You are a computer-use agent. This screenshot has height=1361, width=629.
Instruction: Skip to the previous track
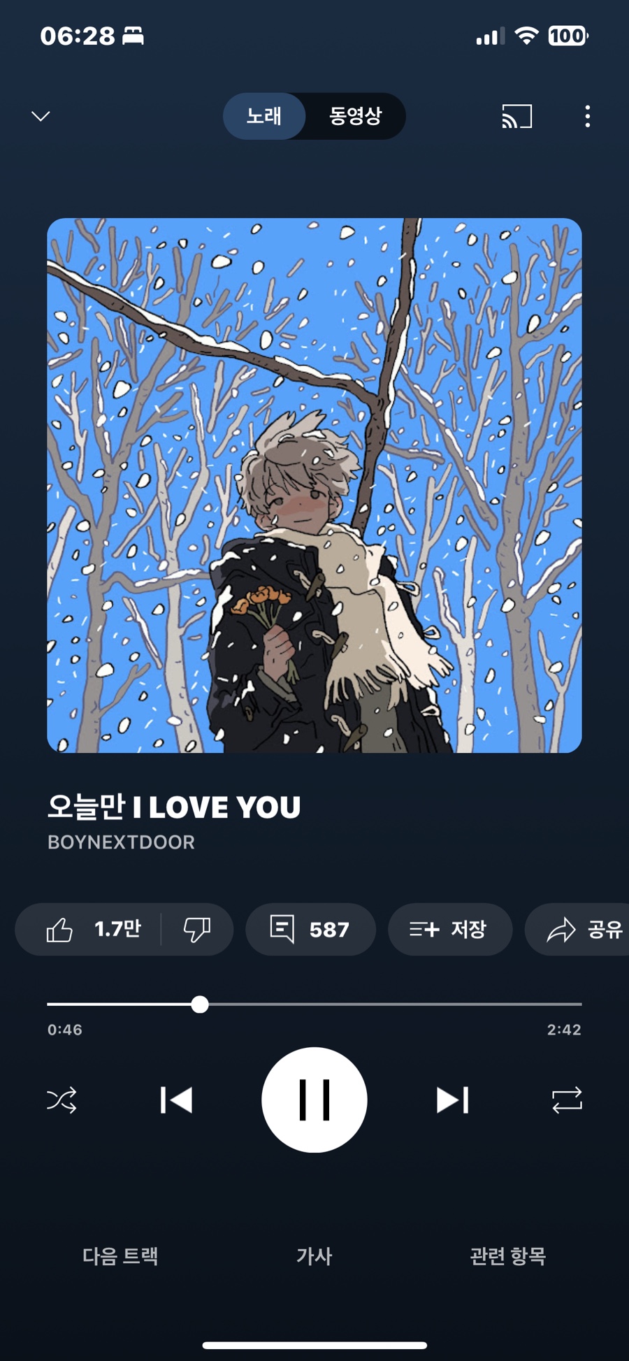click(176, 1100)
